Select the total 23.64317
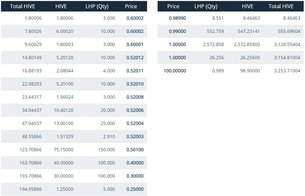The image size is (305, 196). pos(32,97)
